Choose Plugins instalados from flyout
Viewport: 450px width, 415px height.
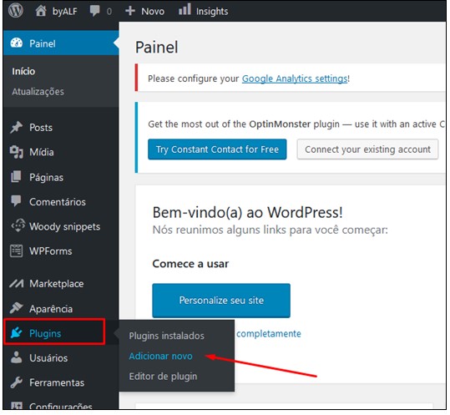point(166,336)
